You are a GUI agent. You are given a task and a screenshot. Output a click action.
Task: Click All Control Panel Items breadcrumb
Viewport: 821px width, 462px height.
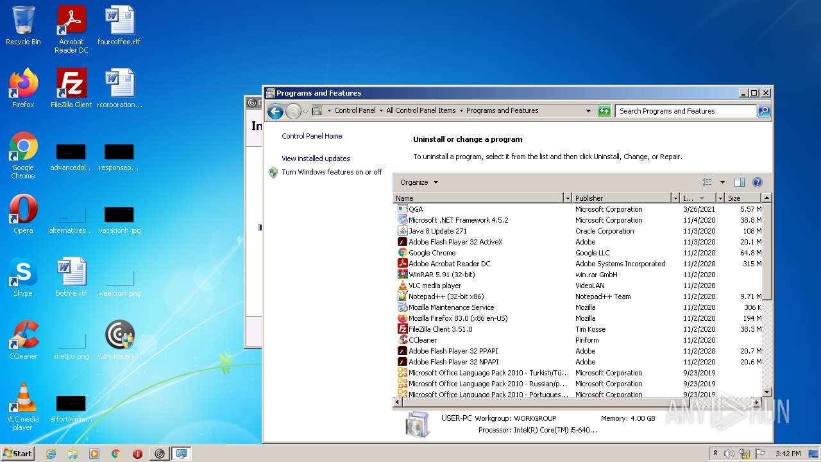421,110
